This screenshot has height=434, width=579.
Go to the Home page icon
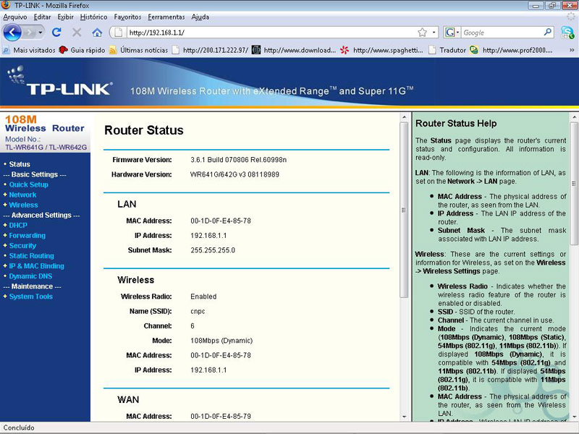97,33
